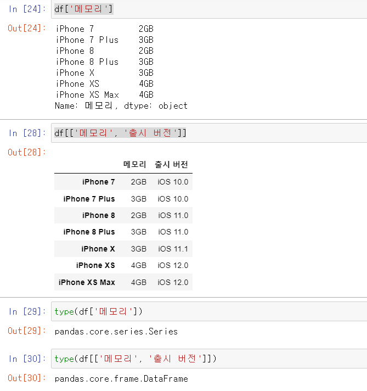Click 'iPhone 7 Plus' line in Out[24] series output

104,40
